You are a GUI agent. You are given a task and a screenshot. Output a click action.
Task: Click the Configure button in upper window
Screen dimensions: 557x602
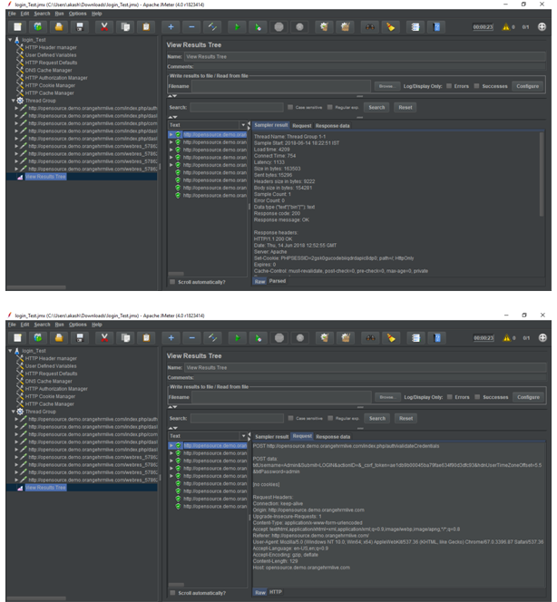(527, 86)
